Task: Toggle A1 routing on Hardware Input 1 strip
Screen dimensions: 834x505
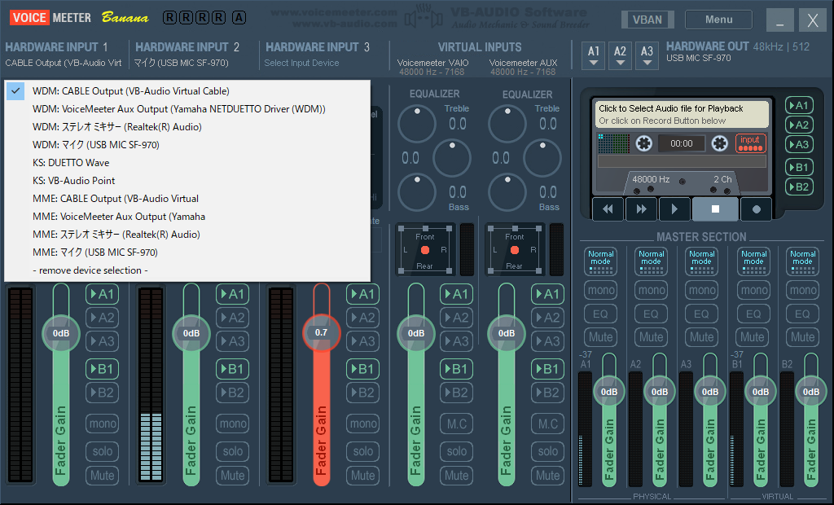Action: [x=102, y=294]
